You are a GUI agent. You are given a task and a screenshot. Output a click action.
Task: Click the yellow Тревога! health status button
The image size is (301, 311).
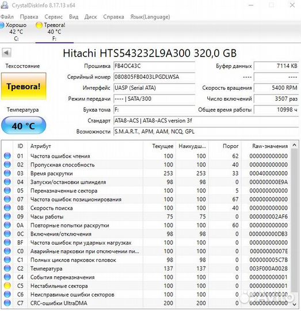(24, 86)
